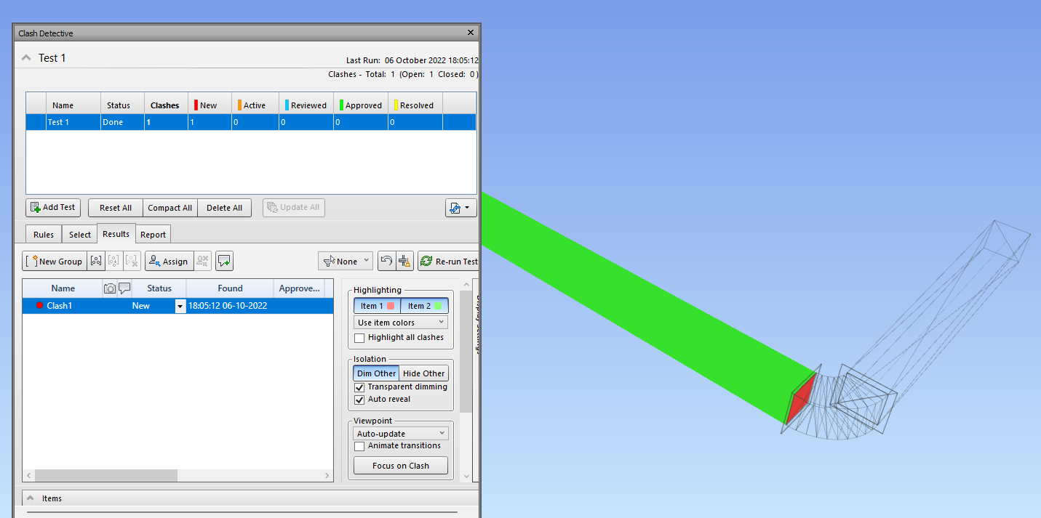Open the add comment icon
The image size is (1041, 518).
[224, 261]
